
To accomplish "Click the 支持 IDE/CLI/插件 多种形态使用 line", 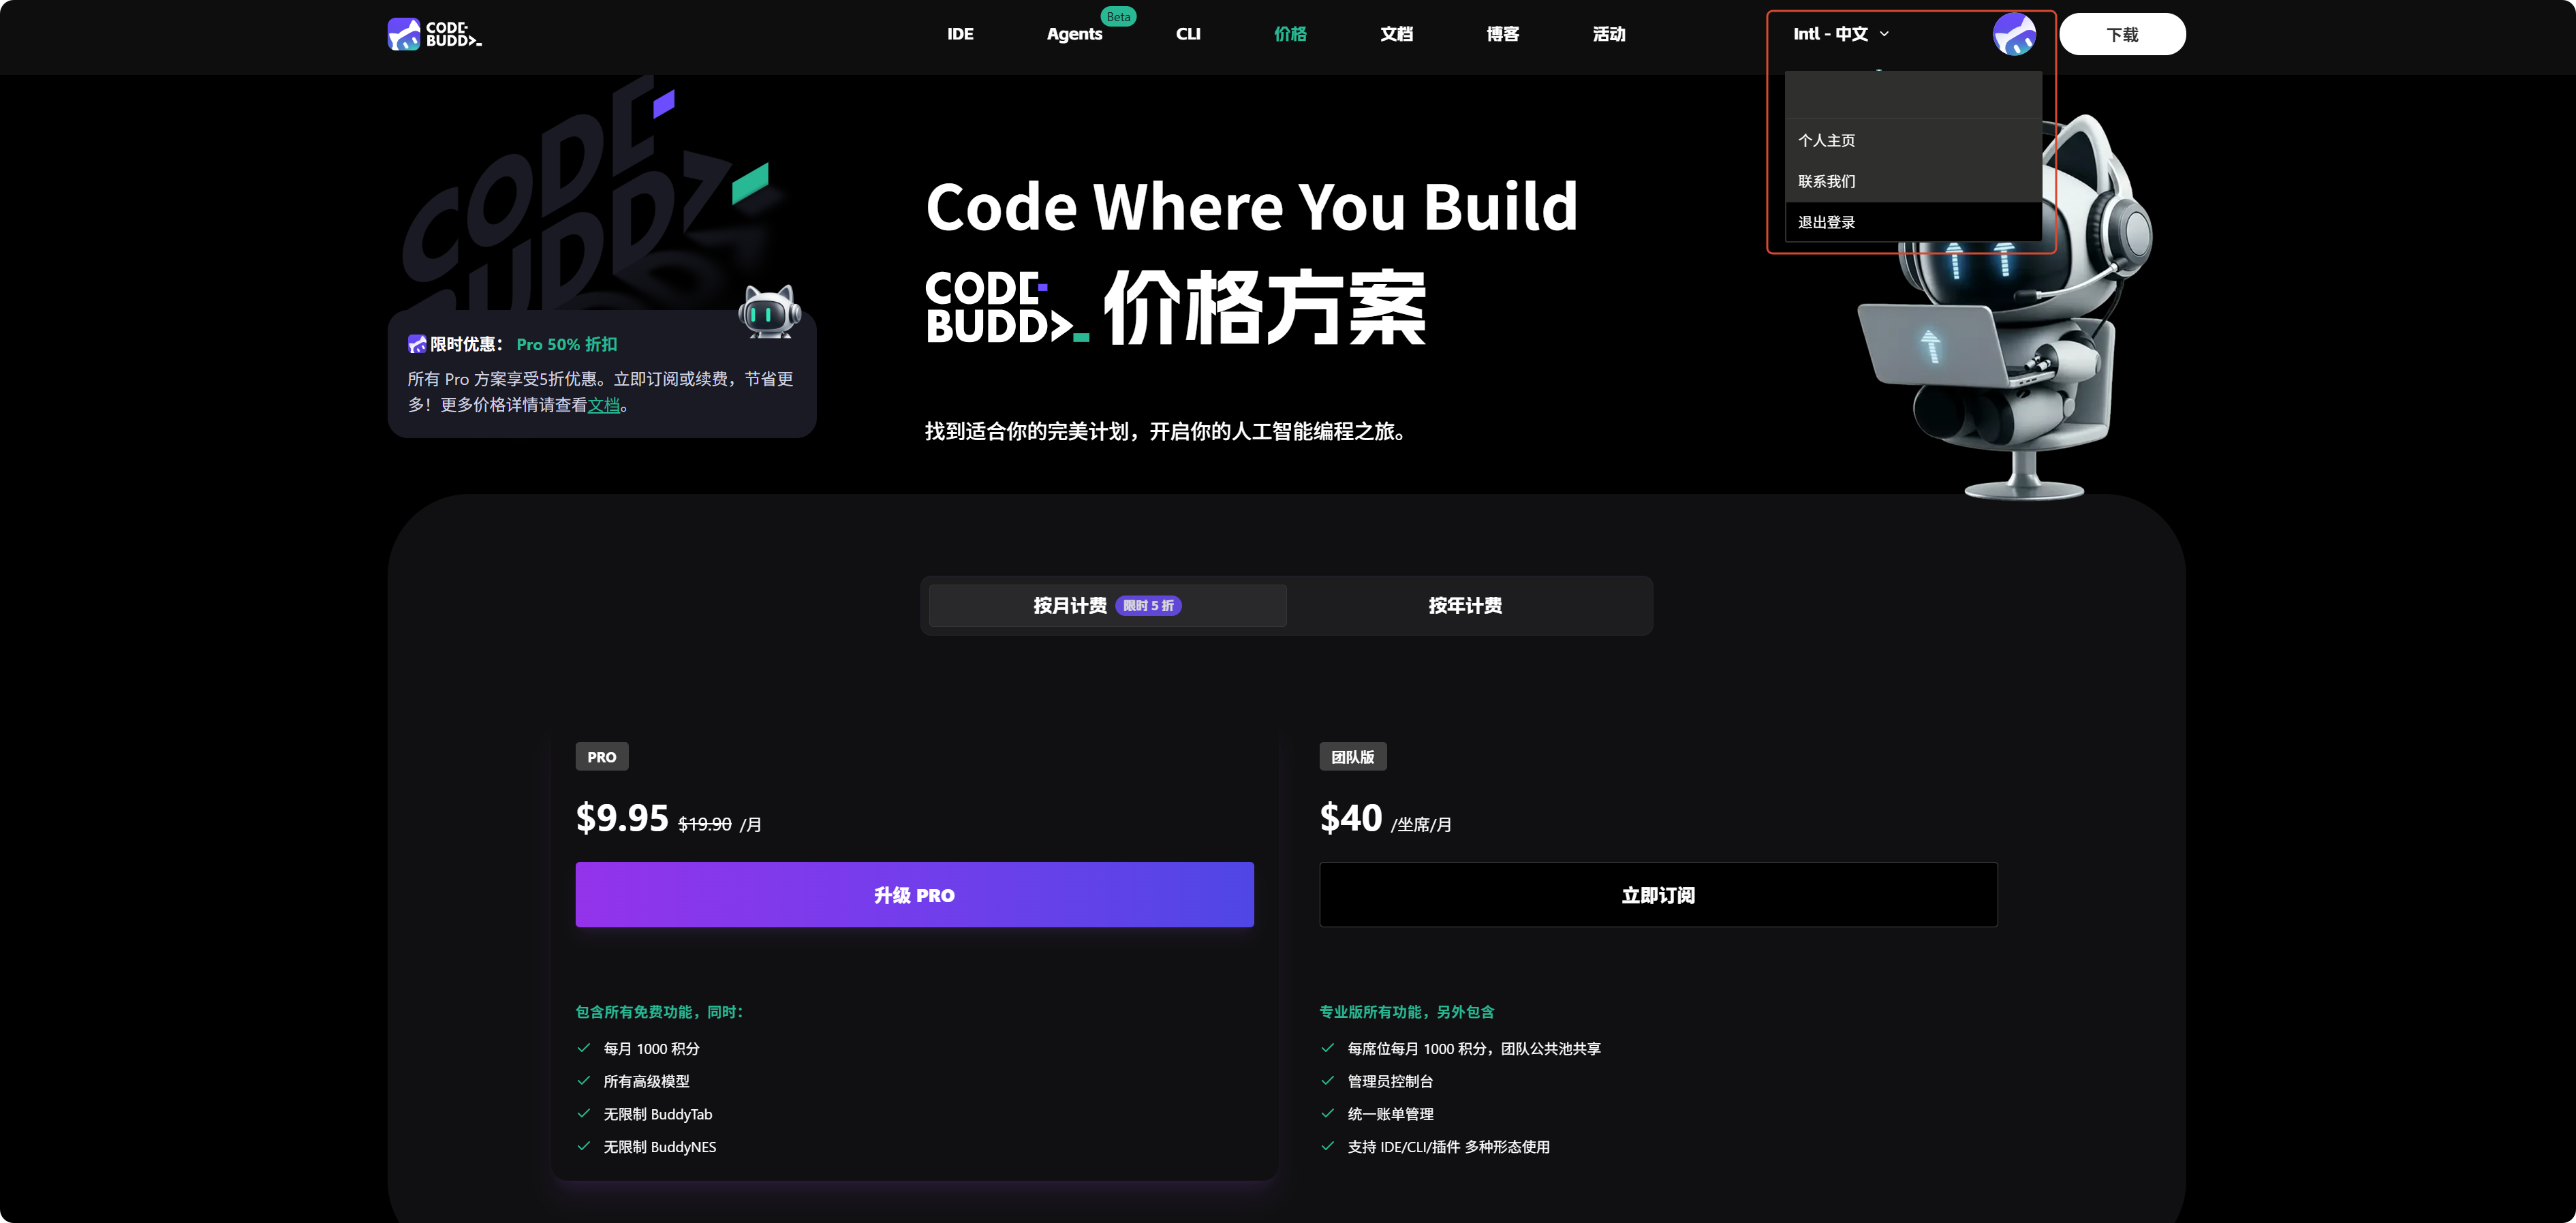I will (1449, 1147).
